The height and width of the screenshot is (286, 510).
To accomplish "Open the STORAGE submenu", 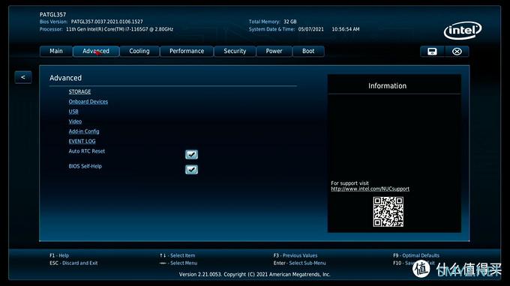I will (79, 91).
